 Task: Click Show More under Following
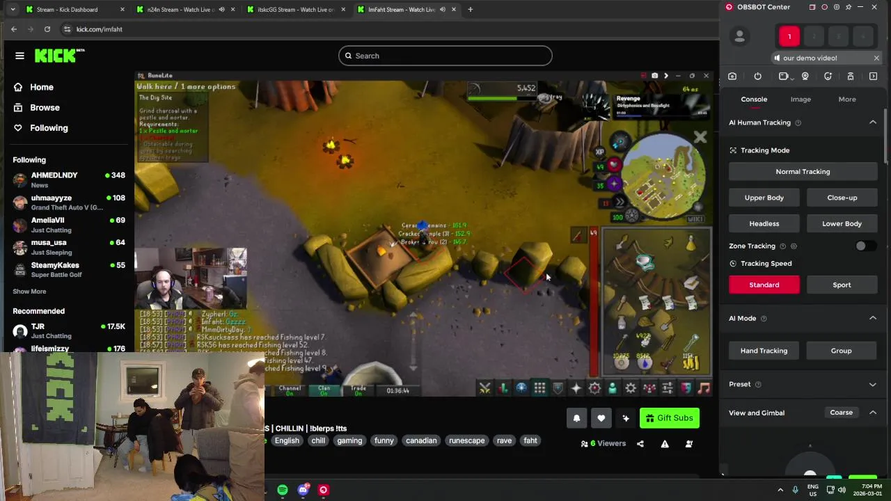click(x=29, y=292)
